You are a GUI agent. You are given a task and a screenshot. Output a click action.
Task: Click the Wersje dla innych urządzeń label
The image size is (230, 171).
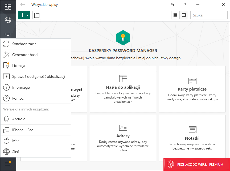[26, 109]
